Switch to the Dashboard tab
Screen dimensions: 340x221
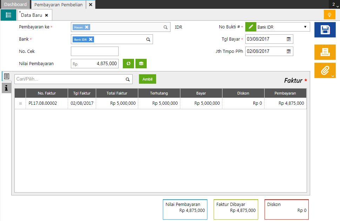[15, 5]
